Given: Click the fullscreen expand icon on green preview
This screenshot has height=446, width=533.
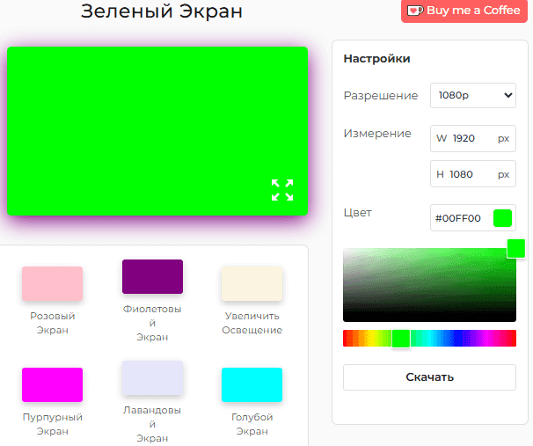Looking at the screenshot, I should click(282, 189).
